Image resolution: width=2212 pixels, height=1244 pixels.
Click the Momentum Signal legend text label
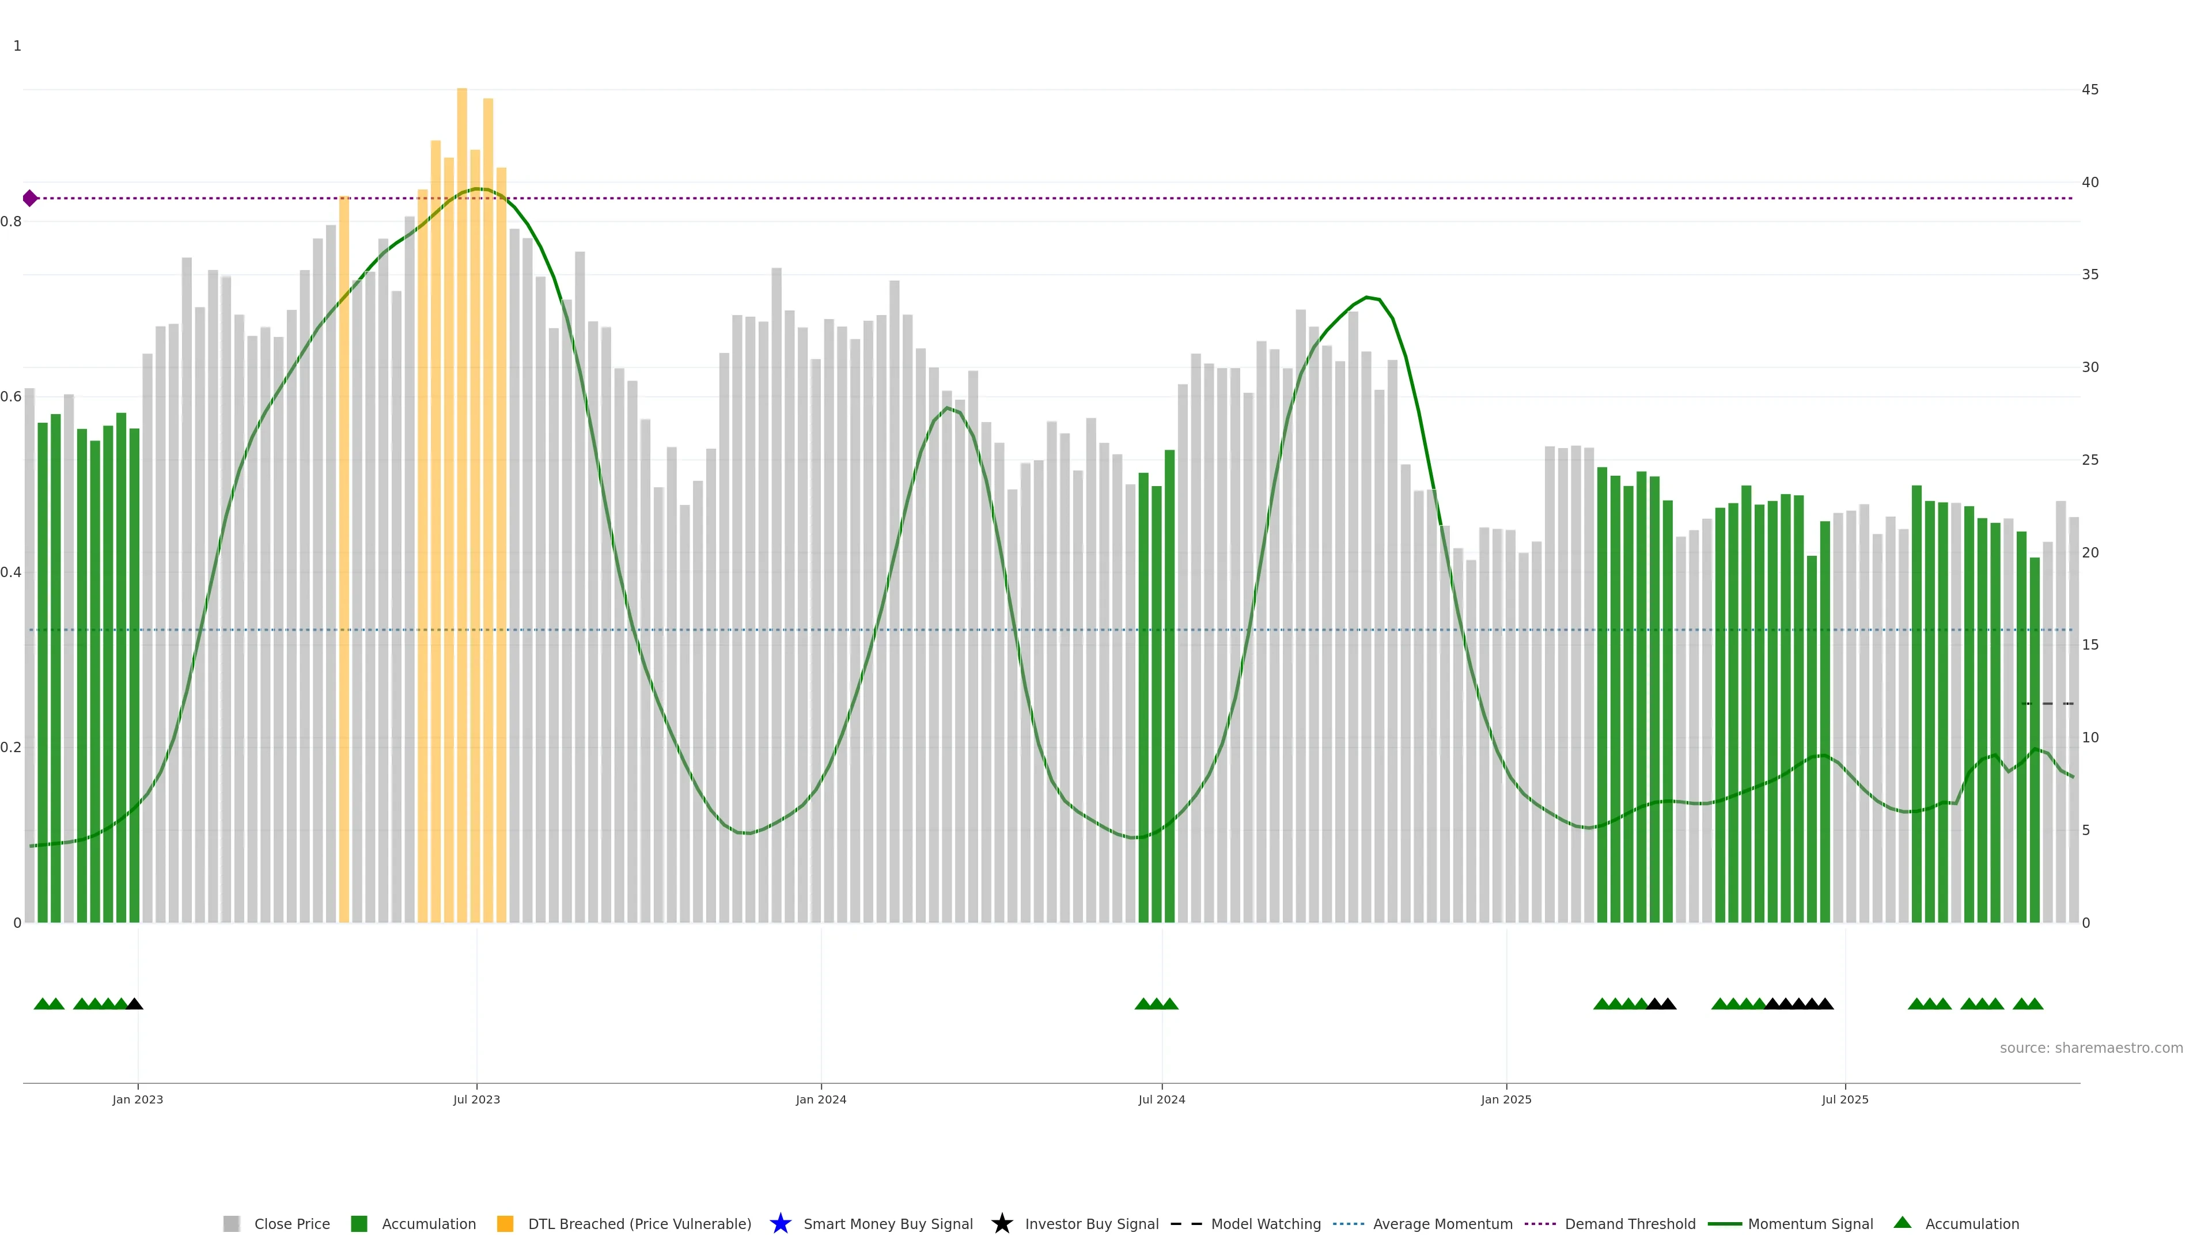pyautogui.click(x=1810, y=1223)
